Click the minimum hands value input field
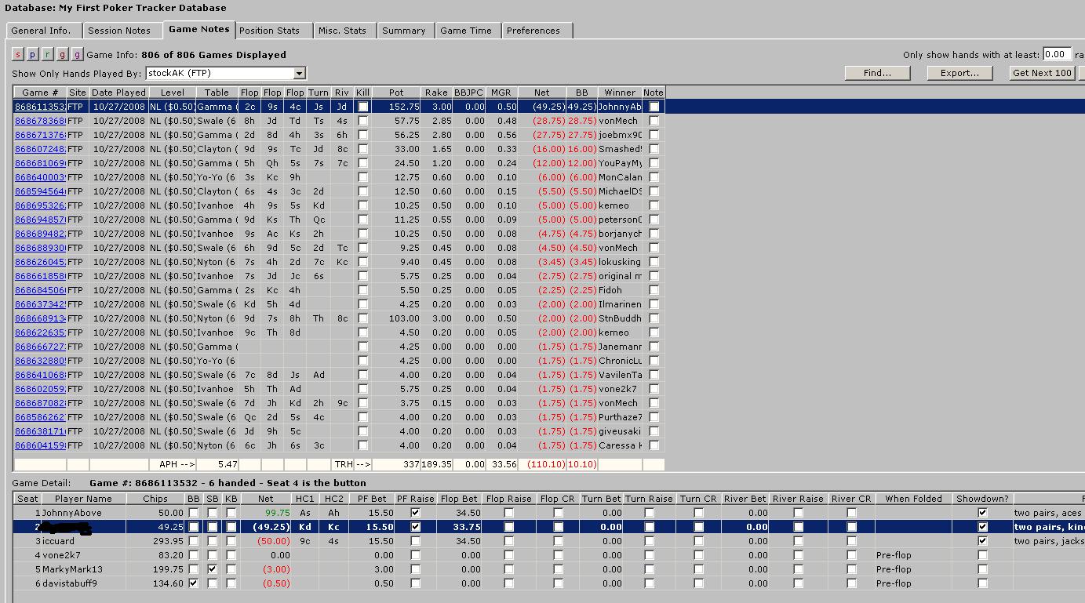This screenshot has width=1085, height=603. [x=1056, y=54]
